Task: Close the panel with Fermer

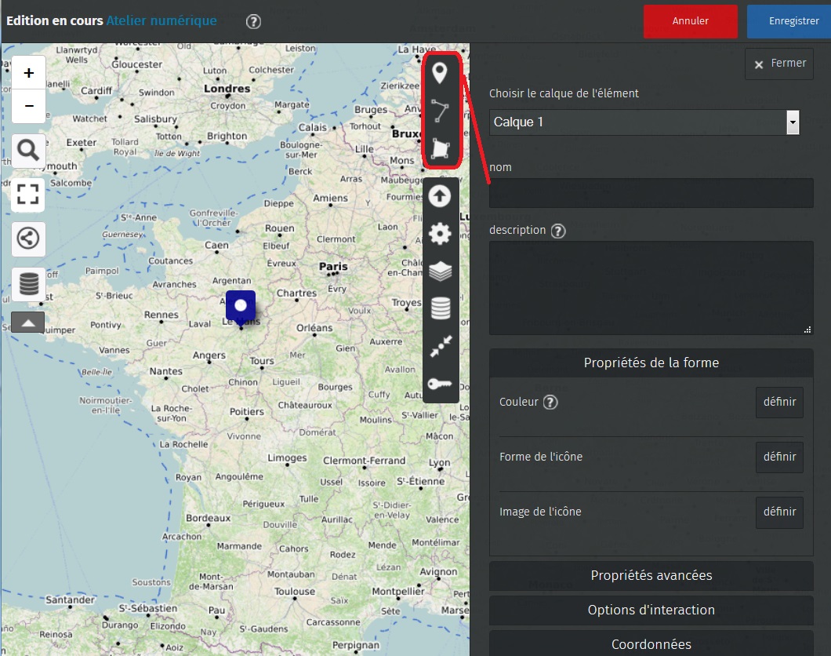Action: click(x=779, y=64)
